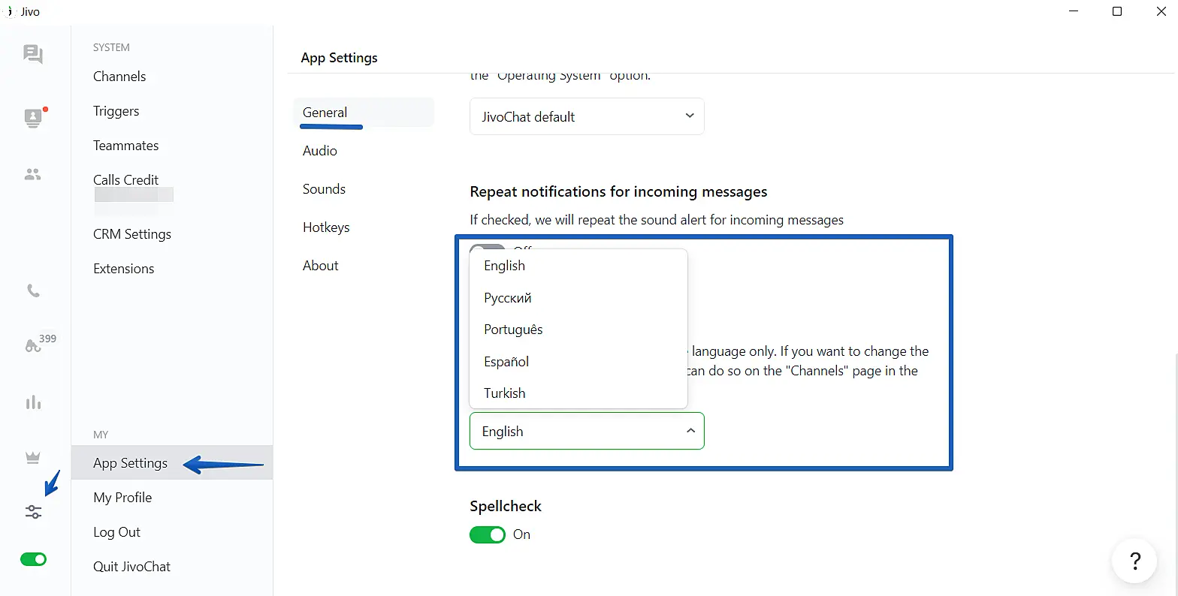The width and height of the screenshot is (1178, 596).
Task: Click the question mark help button
Action: click(1134, 561)
